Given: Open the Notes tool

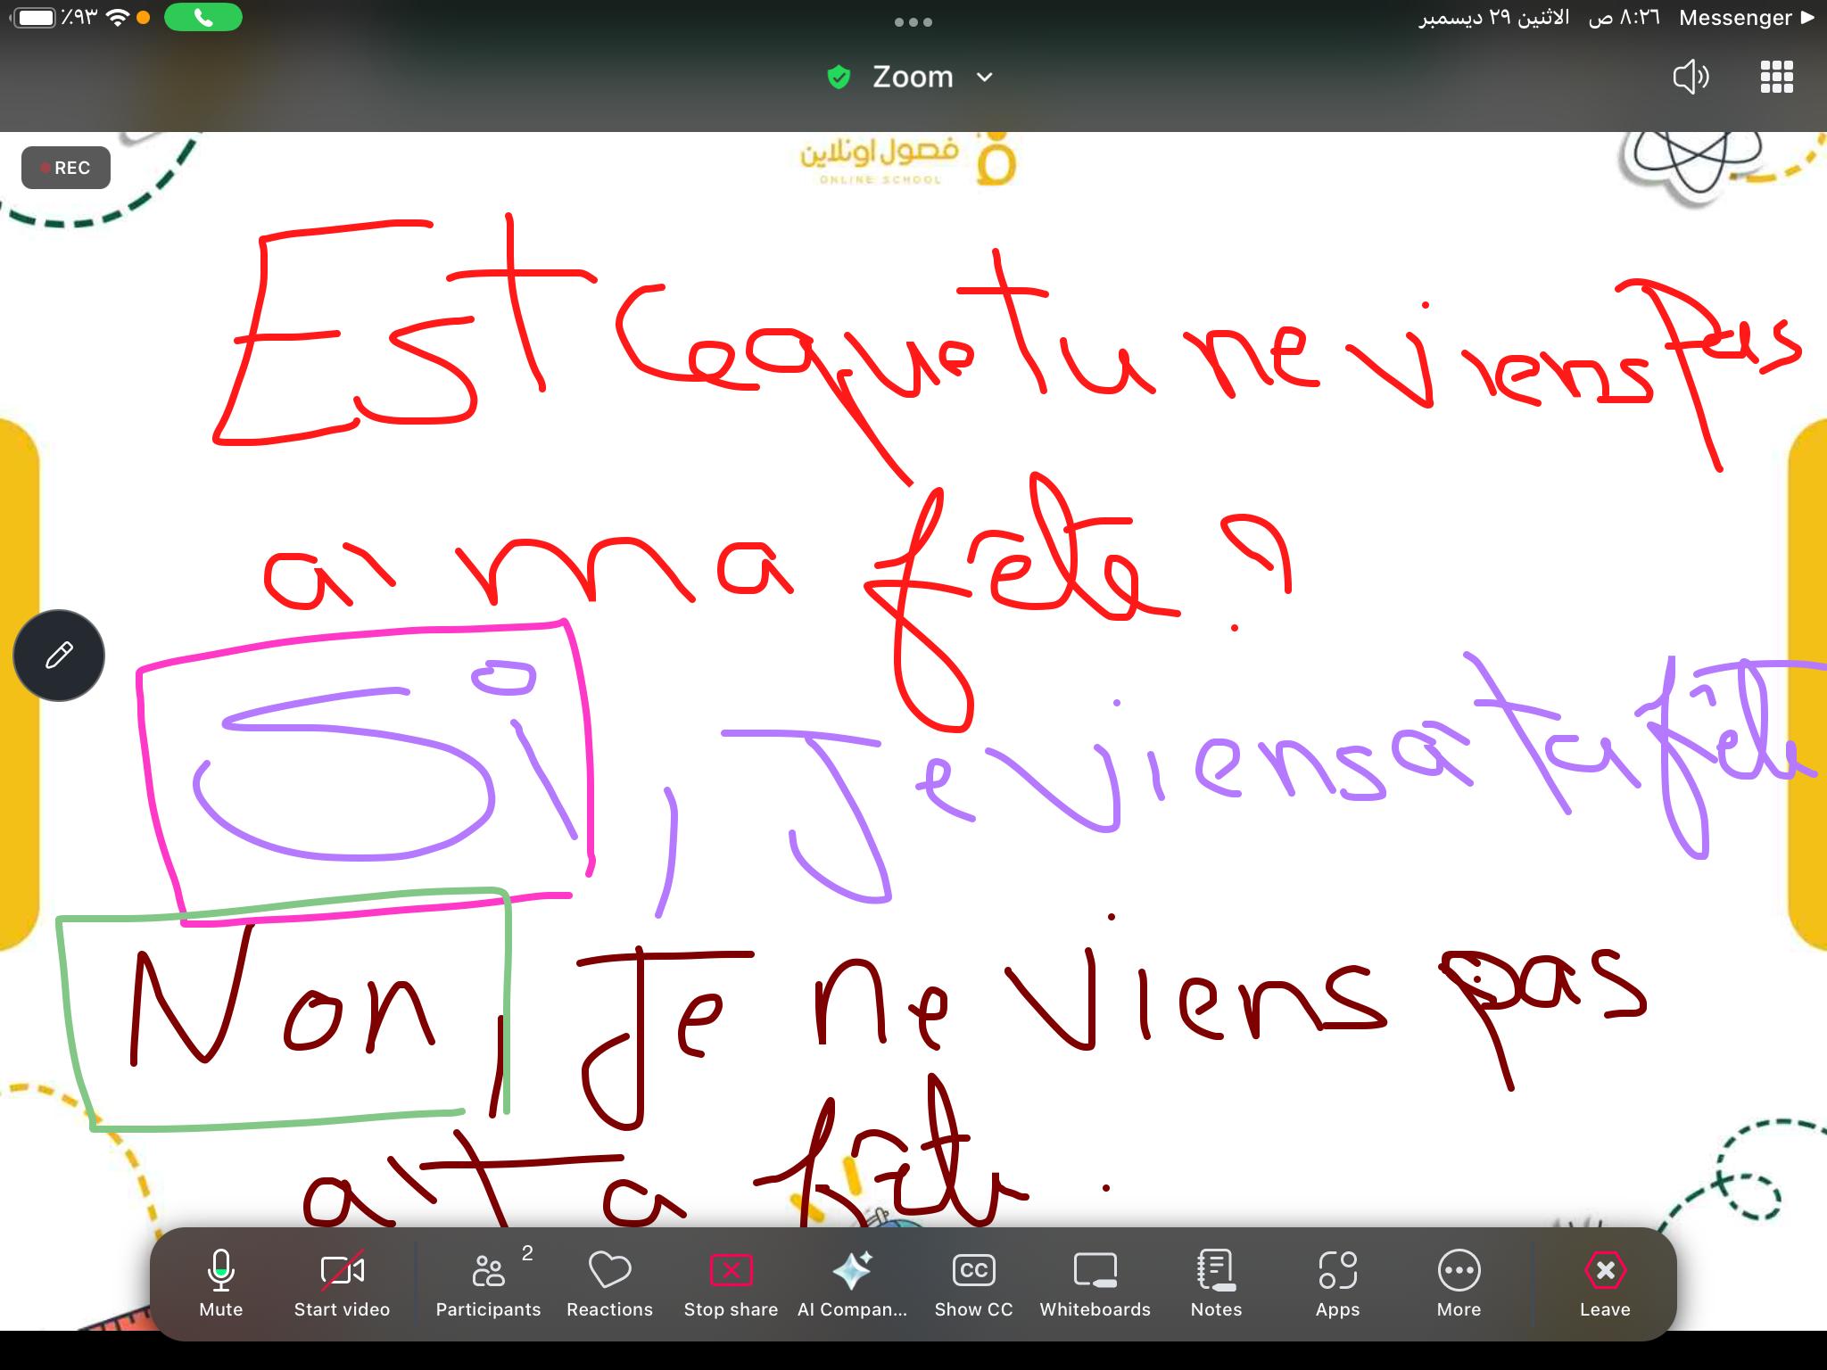Looking at the screenshot, I should click(1216, 1283).
